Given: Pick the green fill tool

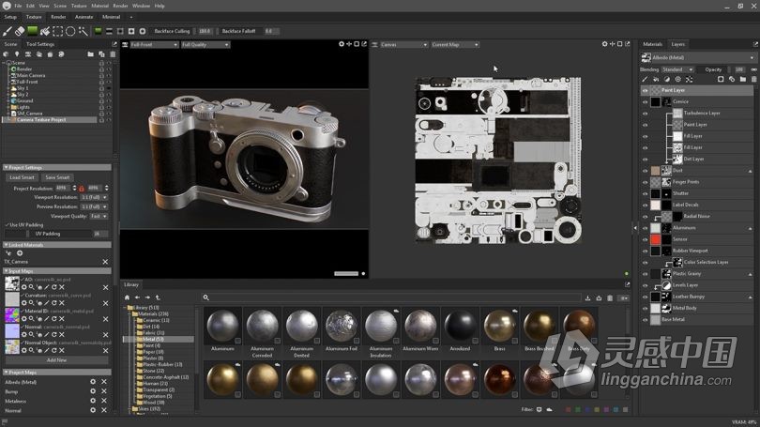Looking at the screenshot, I should point(32,31).
